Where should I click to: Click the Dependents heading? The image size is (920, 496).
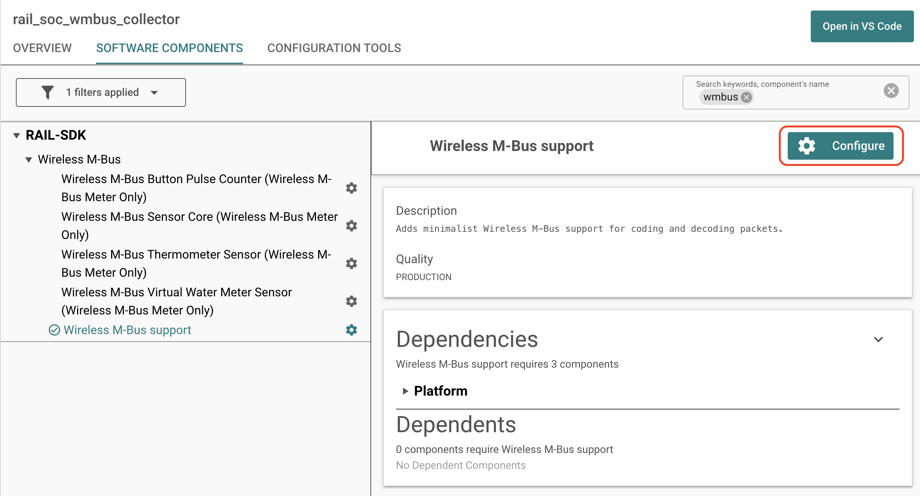[x=456, y=425]
